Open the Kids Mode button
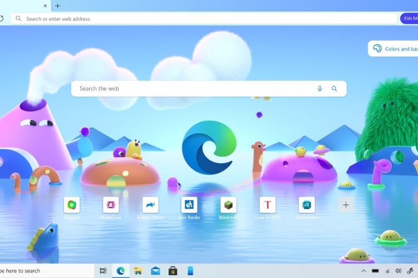 pos(409,18)
